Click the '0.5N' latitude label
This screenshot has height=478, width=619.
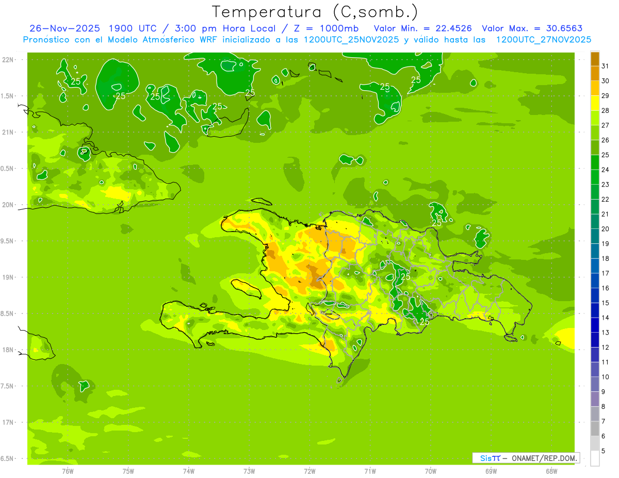click(8, 169)
